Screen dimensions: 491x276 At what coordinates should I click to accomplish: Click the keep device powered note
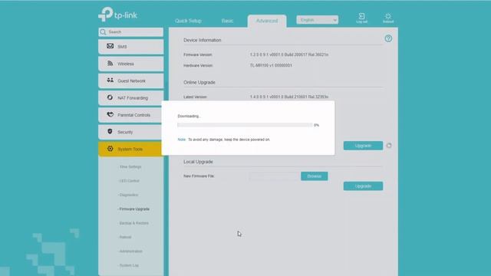223,140
